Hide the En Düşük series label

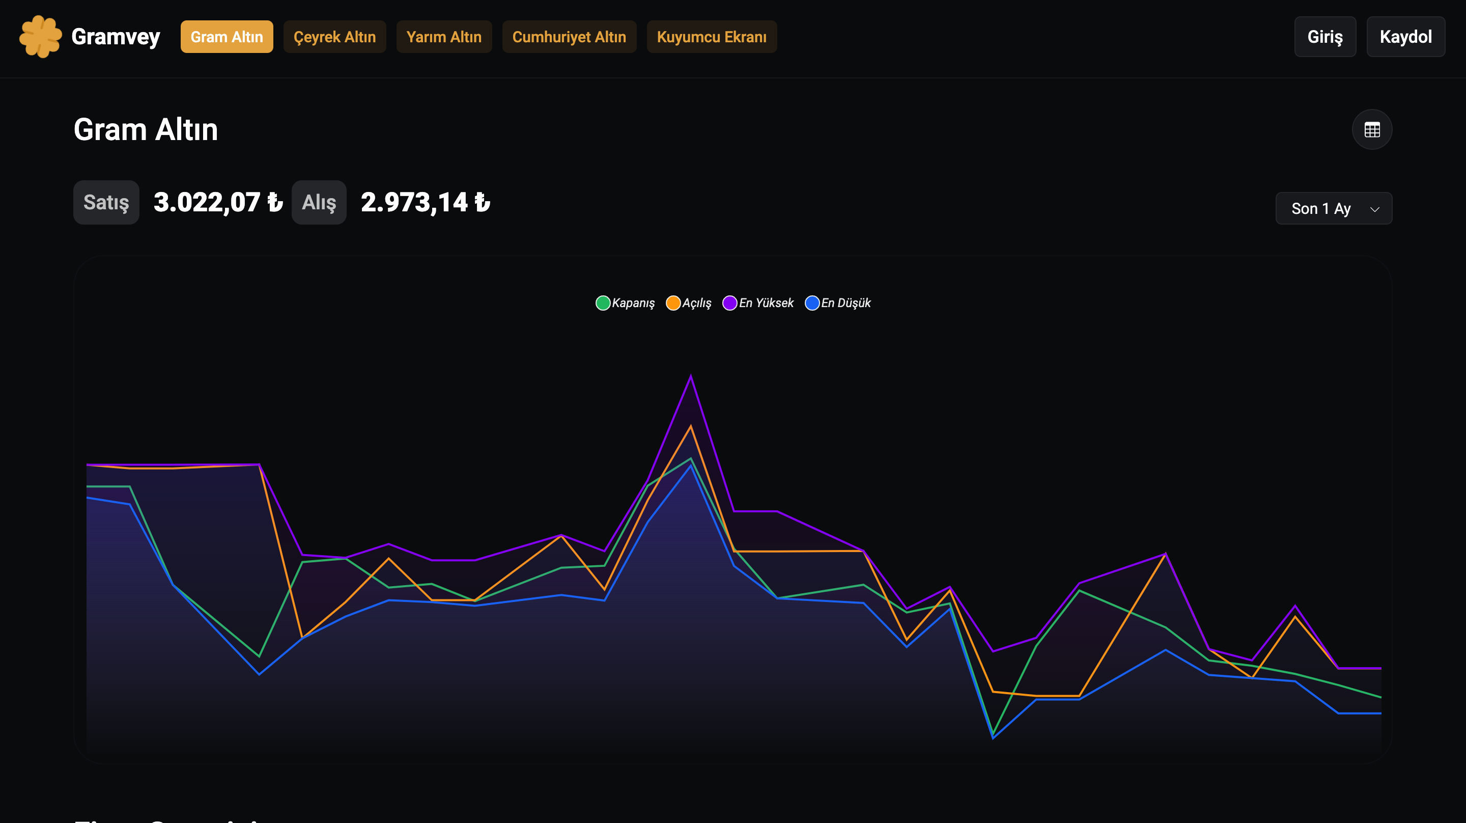(x=845, y=303)
